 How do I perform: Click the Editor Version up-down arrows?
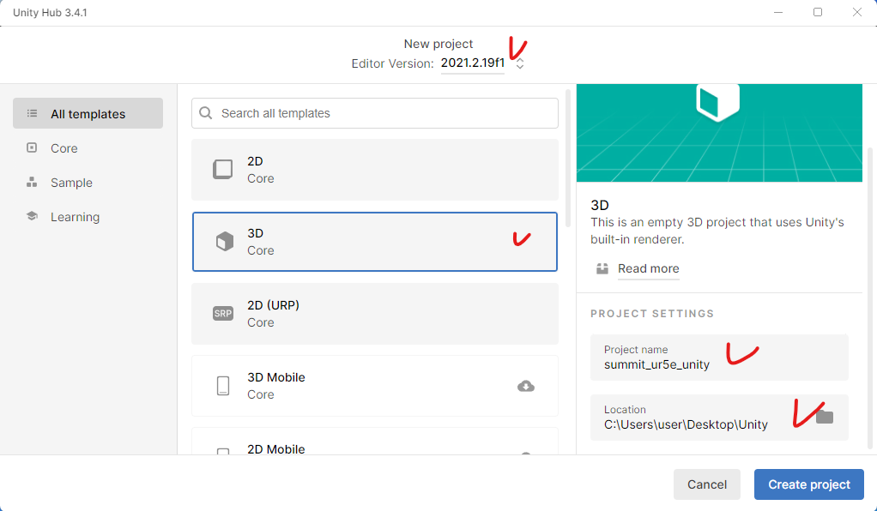tap(520, 63)
